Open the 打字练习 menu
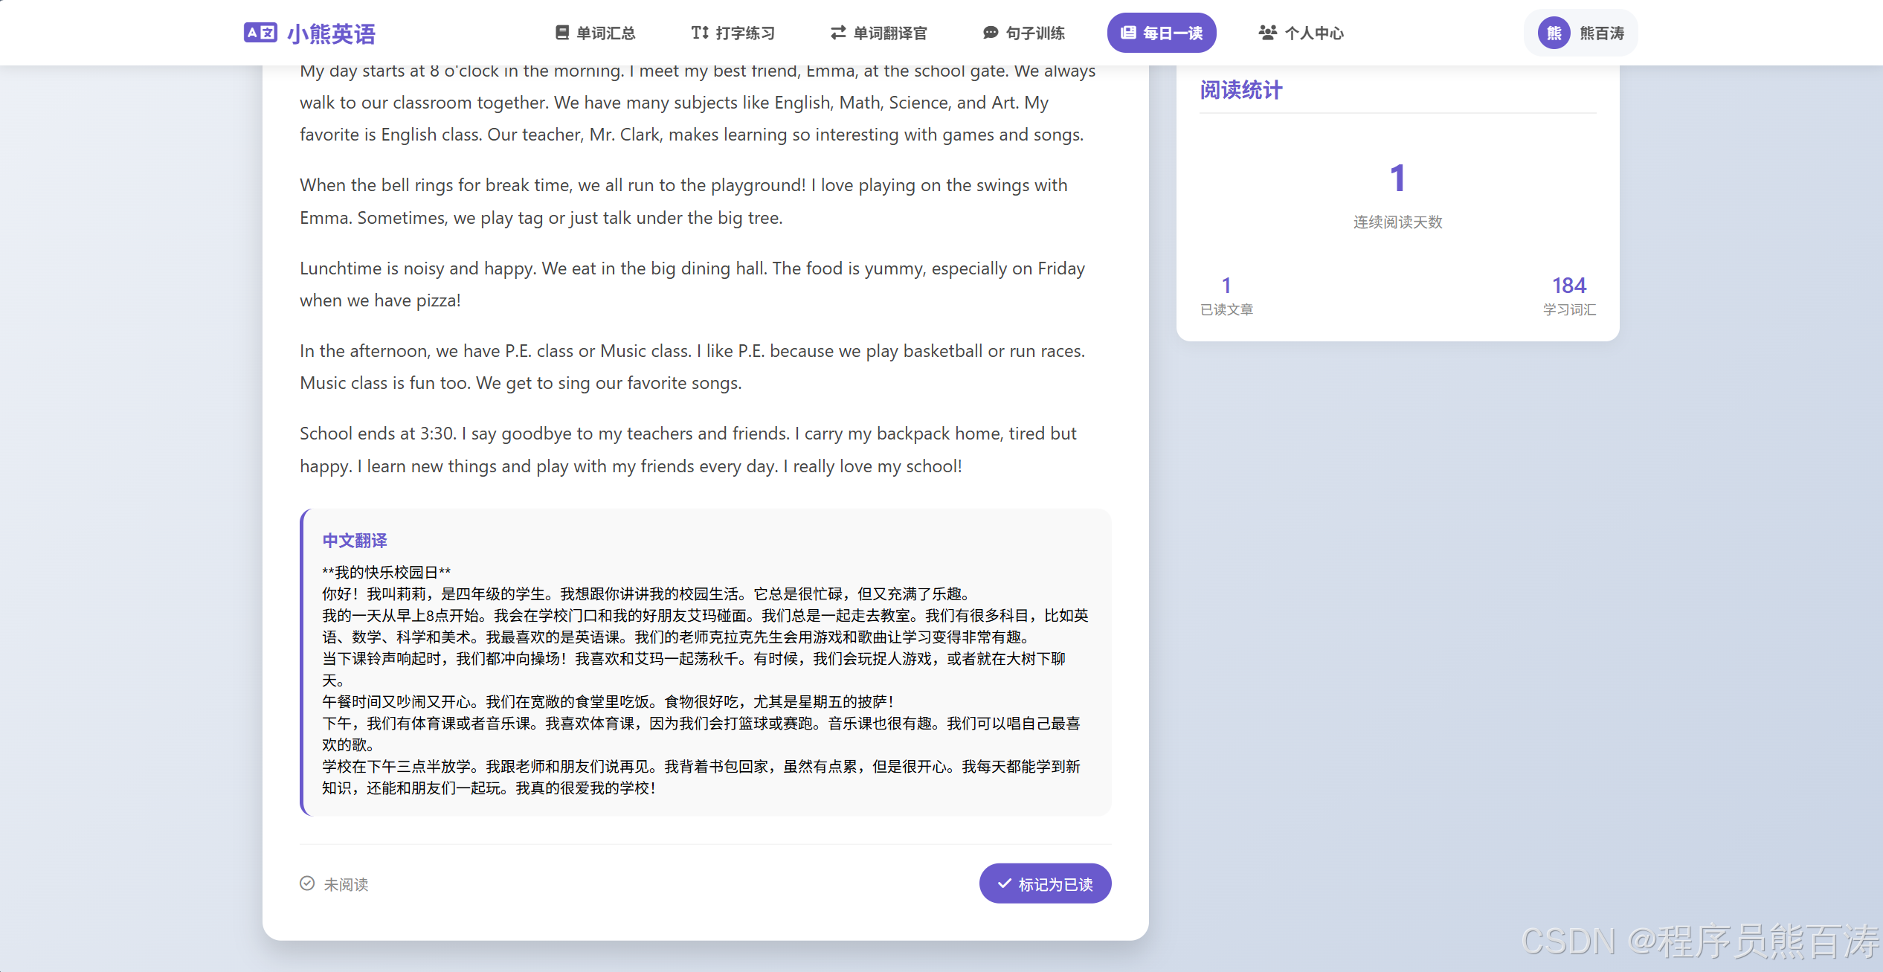Viewport: 1883px width, 972px height. point(733,33)
